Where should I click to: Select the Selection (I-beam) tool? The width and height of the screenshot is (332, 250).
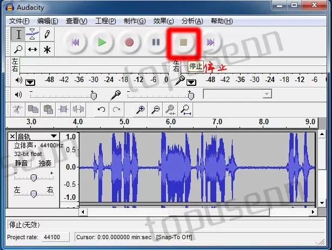(18, 34)
